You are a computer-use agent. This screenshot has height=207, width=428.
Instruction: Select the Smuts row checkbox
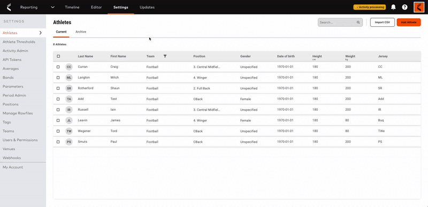point(58,142)
